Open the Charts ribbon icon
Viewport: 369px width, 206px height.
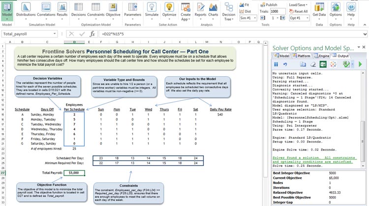click(x=213, y=10)
